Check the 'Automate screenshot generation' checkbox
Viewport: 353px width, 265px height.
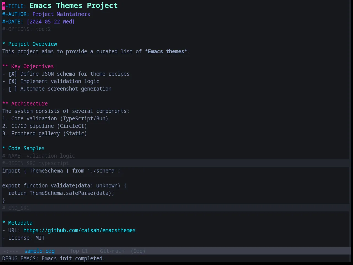(x=13, y=89)
